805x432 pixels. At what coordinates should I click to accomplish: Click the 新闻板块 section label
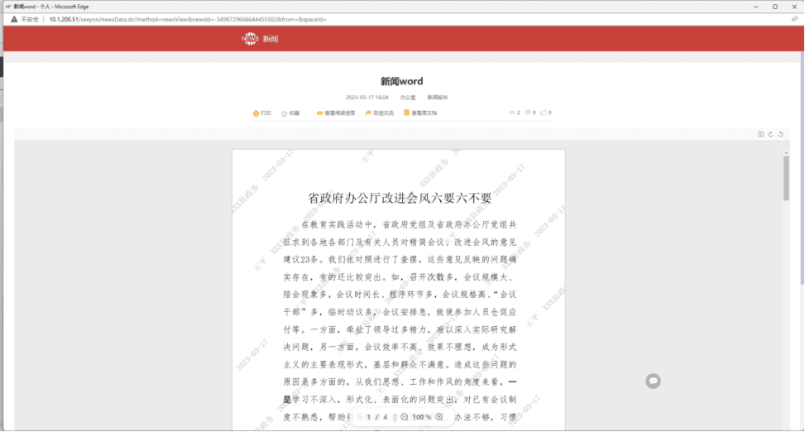[x=438, y=97]
